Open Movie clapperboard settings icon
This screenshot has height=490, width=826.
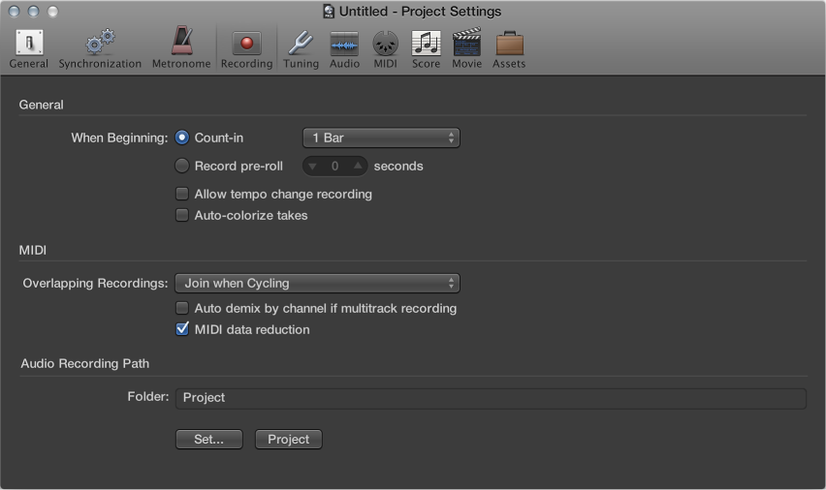coord(466,42)
